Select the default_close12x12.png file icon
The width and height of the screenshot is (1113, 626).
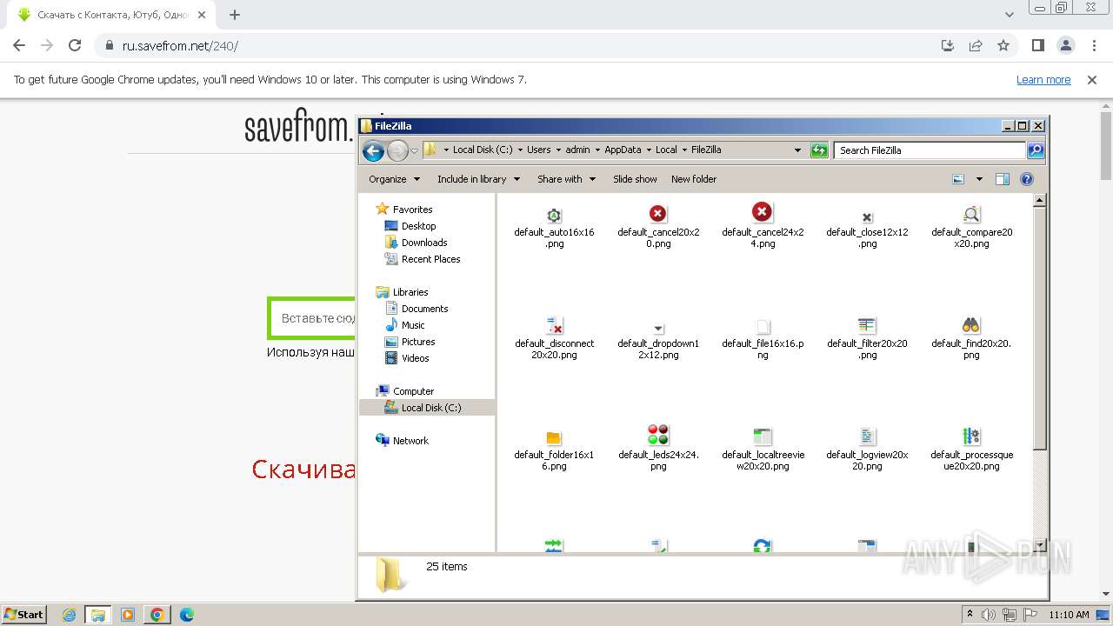pos(867,217)
